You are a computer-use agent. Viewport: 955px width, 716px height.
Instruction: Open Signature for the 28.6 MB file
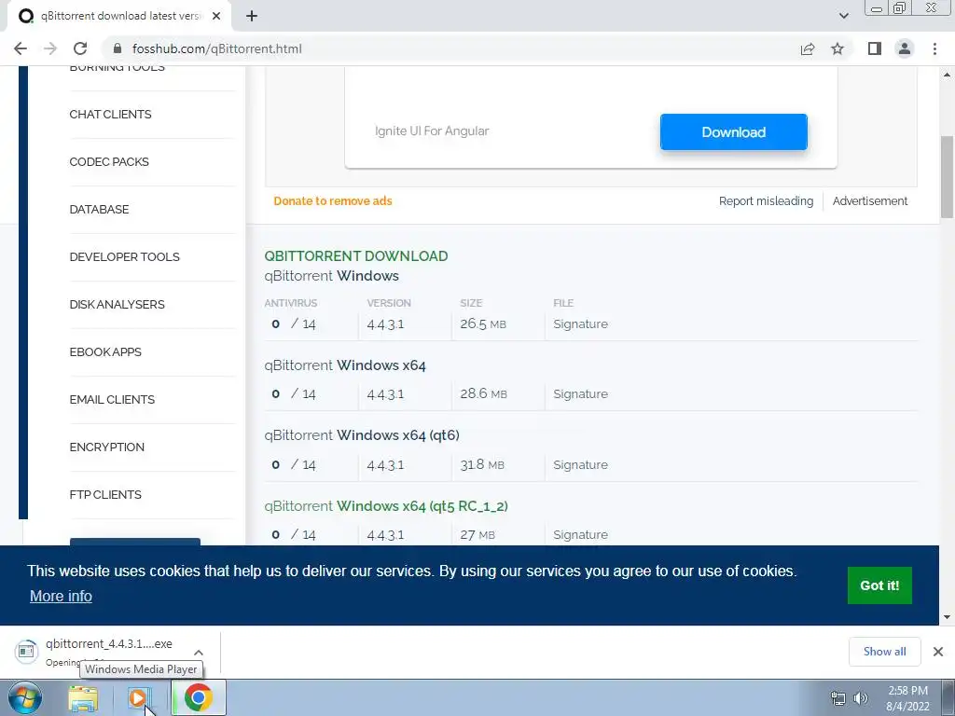(x=580, y=394)
